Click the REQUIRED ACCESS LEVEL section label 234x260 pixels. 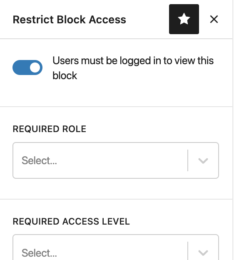pyautogui.click(x=71, y=221)
